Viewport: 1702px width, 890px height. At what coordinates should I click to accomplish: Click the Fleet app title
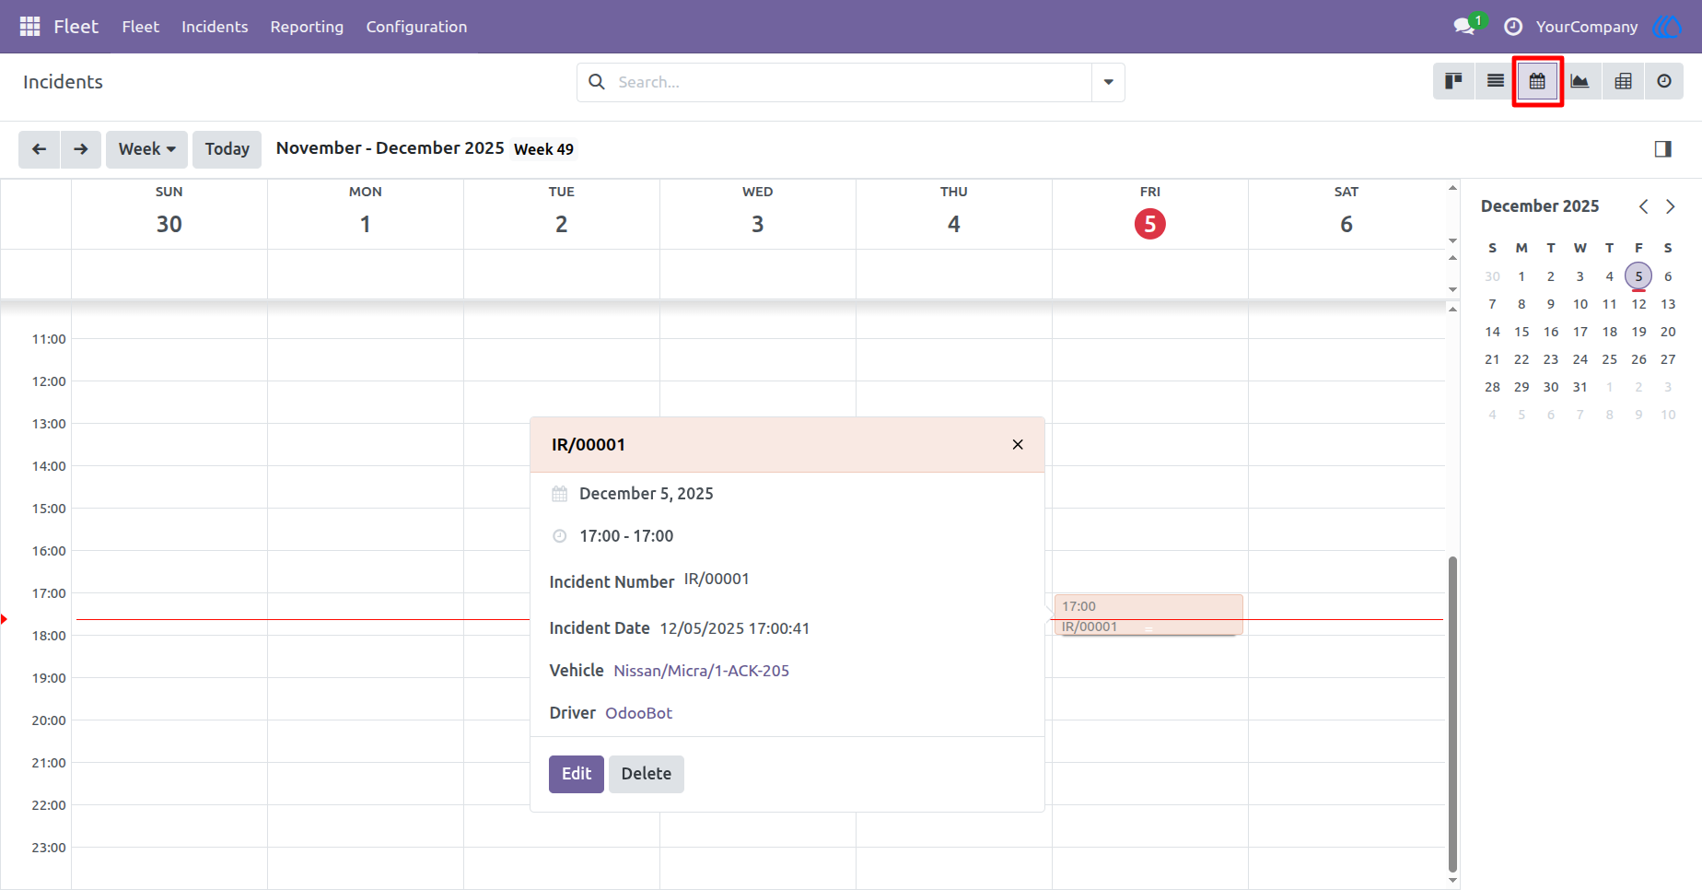click(x=76, y=27)
